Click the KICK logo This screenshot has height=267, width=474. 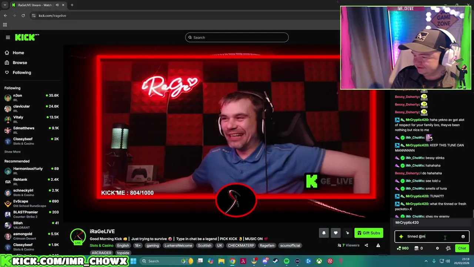coord(27,37)
